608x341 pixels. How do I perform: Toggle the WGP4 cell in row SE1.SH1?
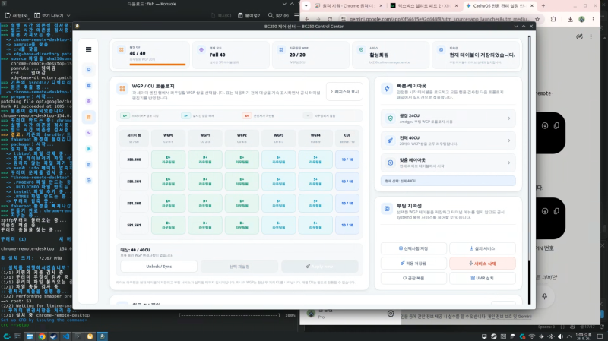[315, 225]
